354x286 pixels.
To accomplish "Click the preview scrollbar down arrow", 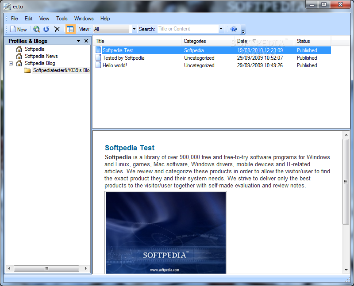I will pyautogui.click(x=346, y=270).
